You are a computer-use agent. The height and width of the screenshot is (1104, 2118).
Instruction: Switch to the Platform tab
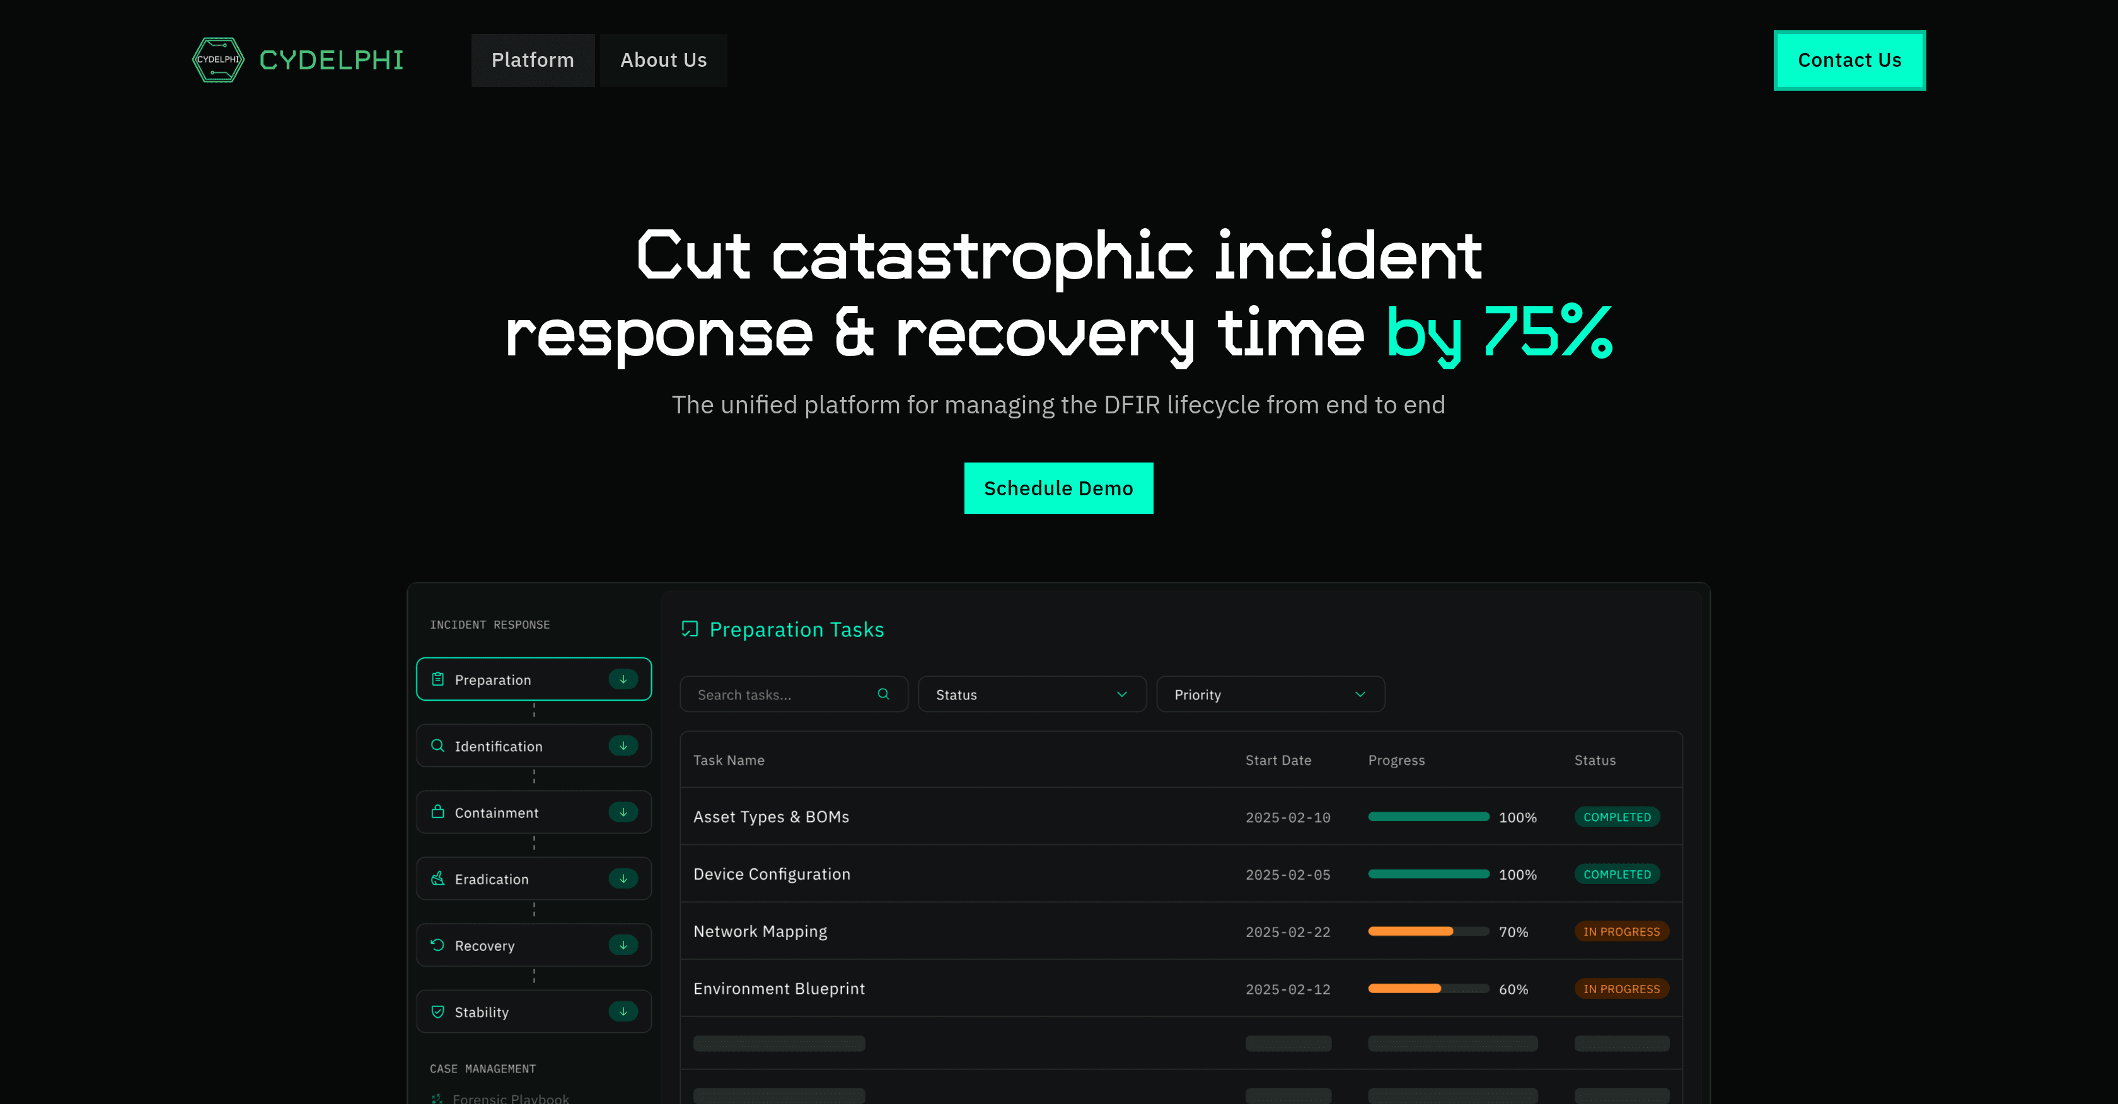point(532,59)
